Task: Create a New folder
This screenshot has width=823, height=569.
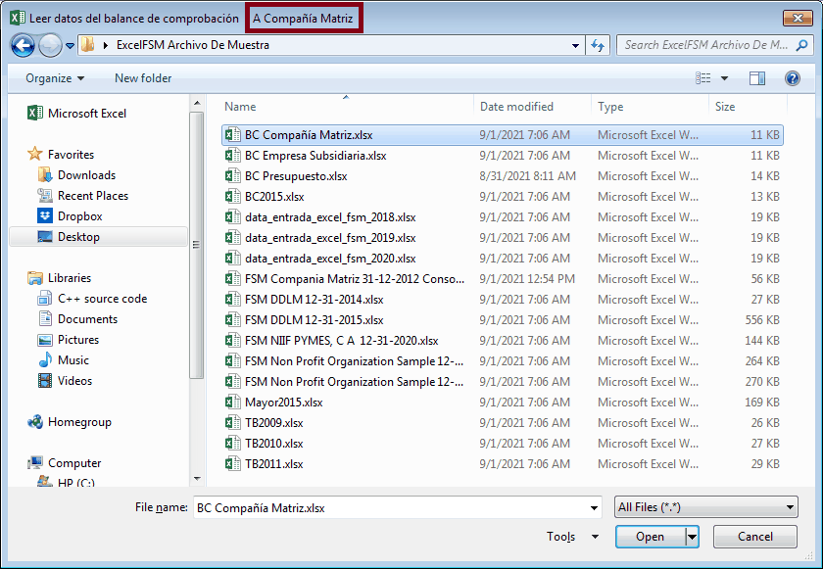Action: click(x=143, y=78)
